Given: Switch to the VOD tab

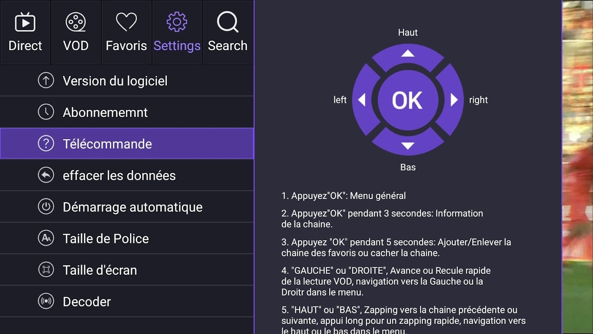Looking at the screenshot, I should [75, 33].
